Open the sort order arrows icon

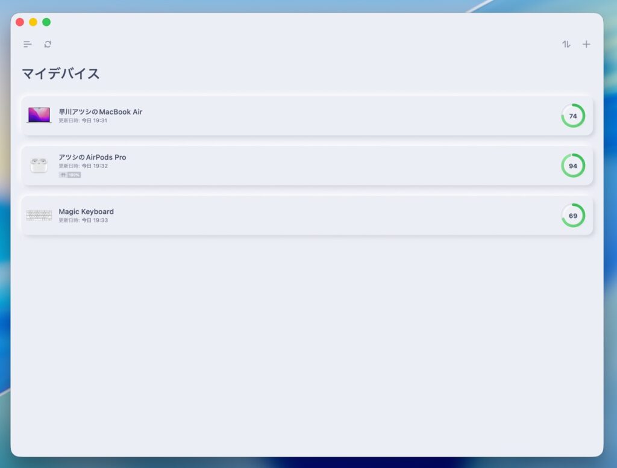tap(566, 44)
